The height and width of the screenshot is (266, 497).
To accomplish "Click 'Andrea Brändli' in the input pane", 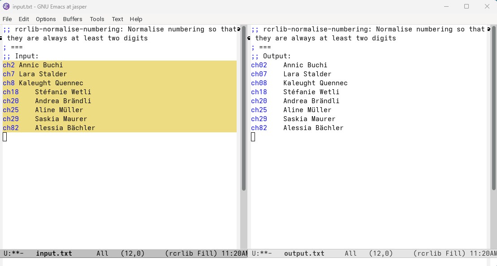I will tap(63, 100).
